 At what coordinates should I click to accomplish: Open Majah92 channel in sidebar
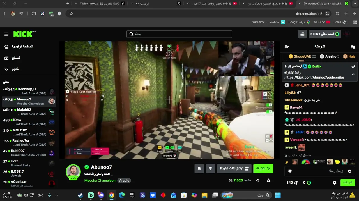click(x=29, y=112)
